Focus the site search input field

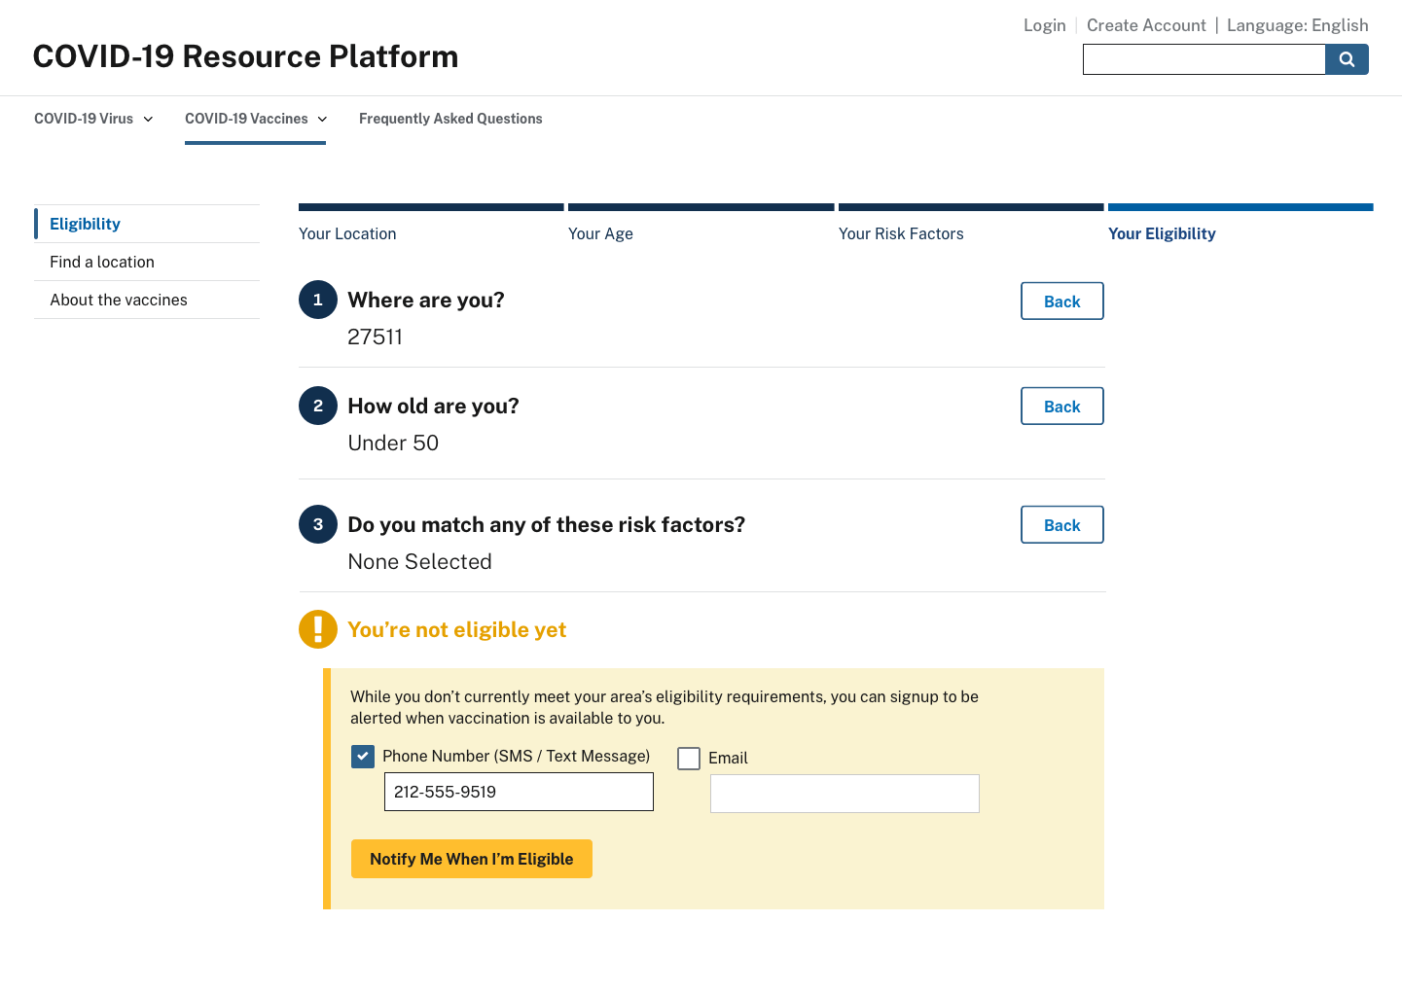[1204, 59]
